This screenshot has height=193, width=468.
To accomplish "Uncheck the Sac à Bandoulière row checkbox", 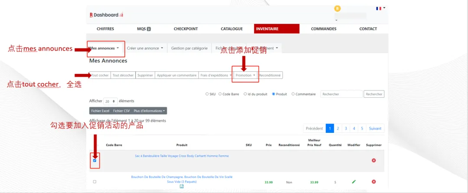I will [94, 161].
